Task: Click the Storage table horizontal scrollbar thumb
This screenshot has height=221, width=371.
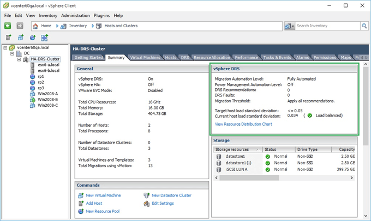Action: tap(249, 178)
